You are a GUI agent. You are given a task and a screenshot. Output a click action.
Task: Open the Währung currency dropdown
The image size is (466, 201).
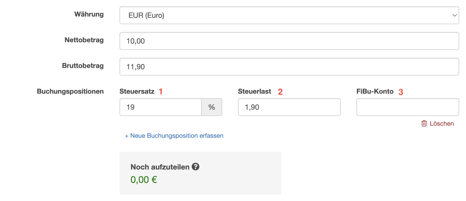[289, 15]
